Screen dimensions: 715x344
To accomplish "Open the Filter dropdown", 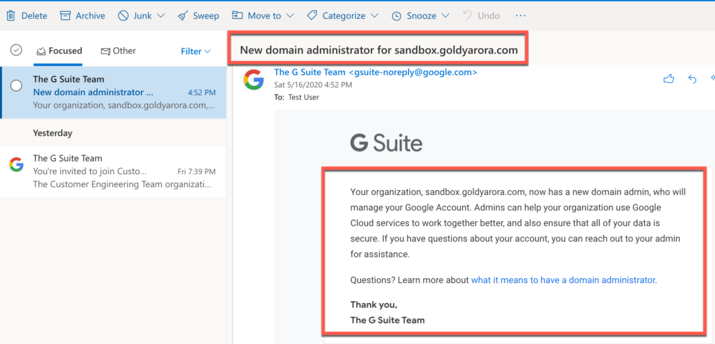I will pos(196,51).
